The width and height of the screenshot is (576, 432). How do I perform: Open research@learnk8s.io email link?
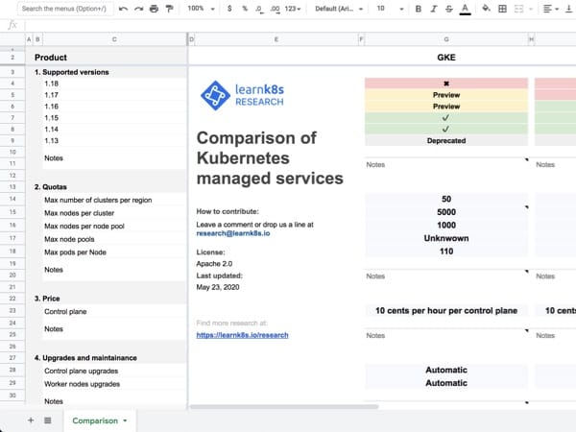point(233,233)
